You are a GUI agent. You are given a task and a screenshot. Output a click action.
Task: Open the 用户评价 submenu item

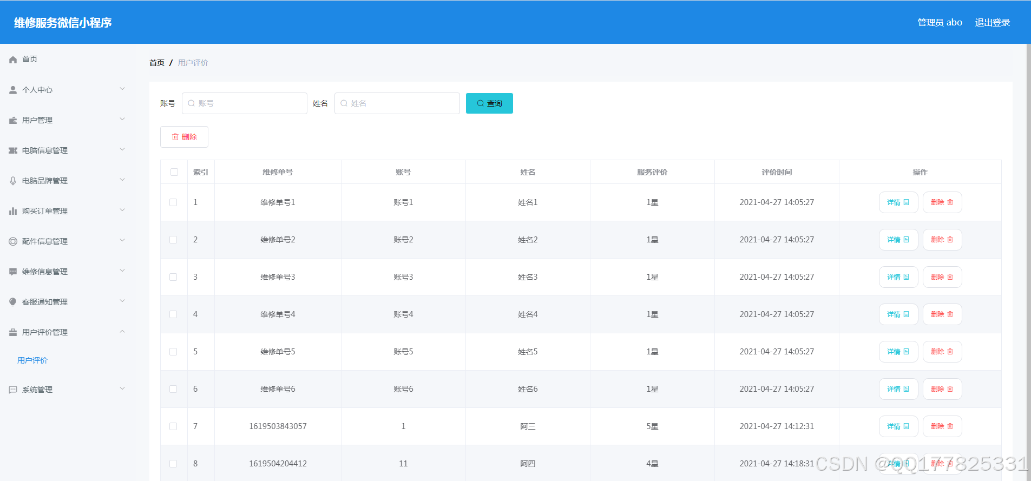[x=32, y=360]
